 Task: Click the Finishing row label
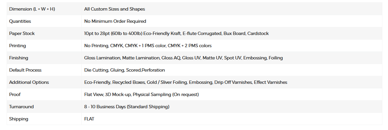click(x=18, y=58)
